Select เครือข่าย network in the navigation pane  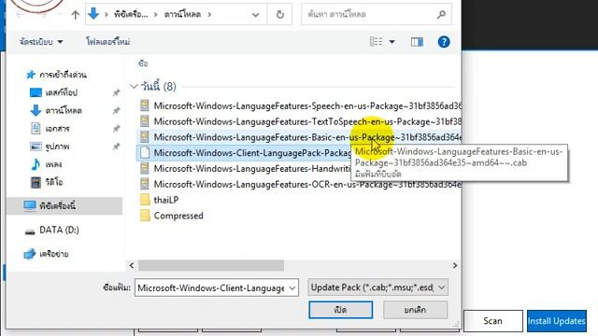point(54,254)
